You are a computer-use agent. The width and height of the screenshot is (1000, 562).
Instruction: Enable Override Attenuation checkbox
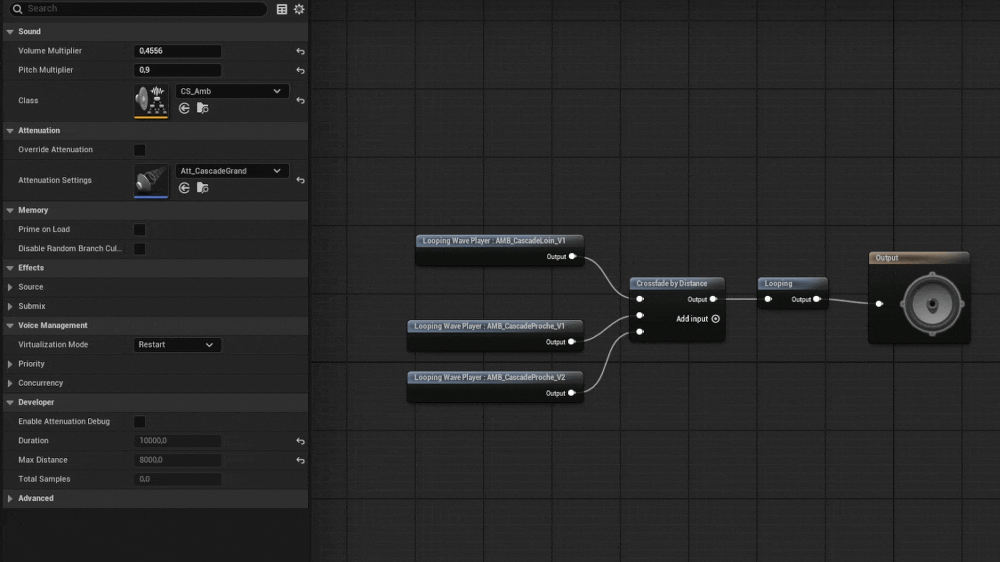tap(140, 150)
